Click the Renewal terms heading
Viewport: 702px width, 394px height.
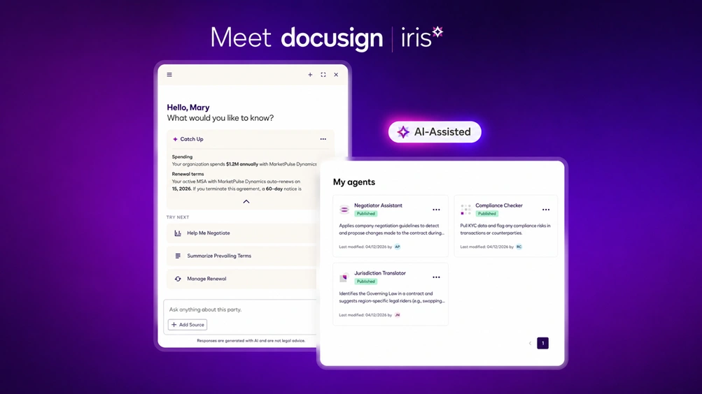click(x=188, y=174)
